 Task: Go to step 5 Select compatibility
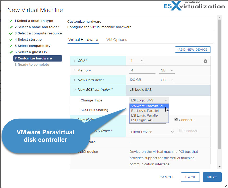(32, 46)
